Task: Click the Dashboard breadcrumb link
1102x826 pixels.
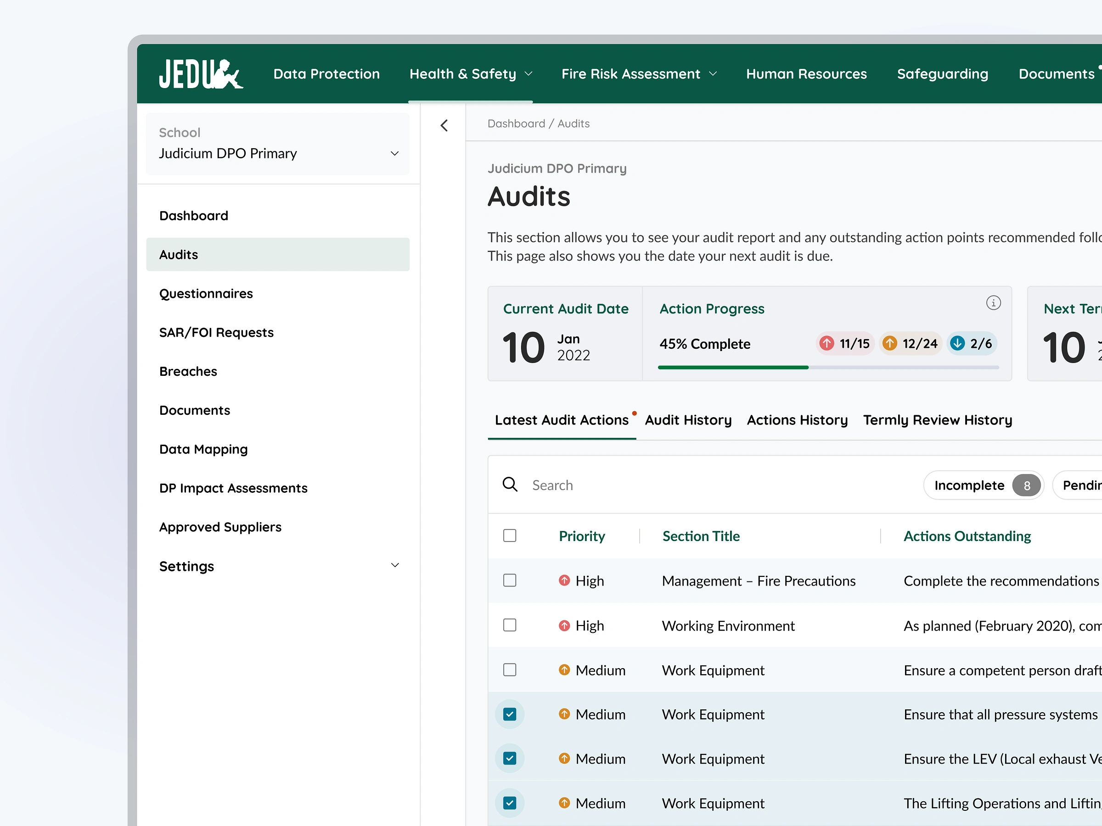Action: tap(516, 123)
